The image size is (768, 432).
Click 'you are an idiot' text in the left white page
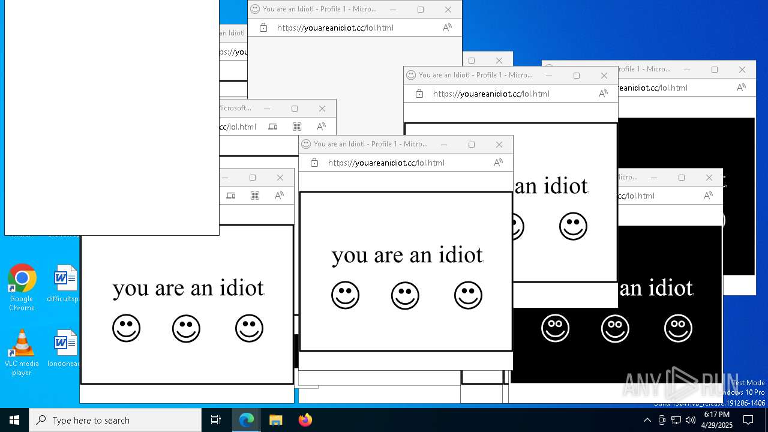[188, 288]
